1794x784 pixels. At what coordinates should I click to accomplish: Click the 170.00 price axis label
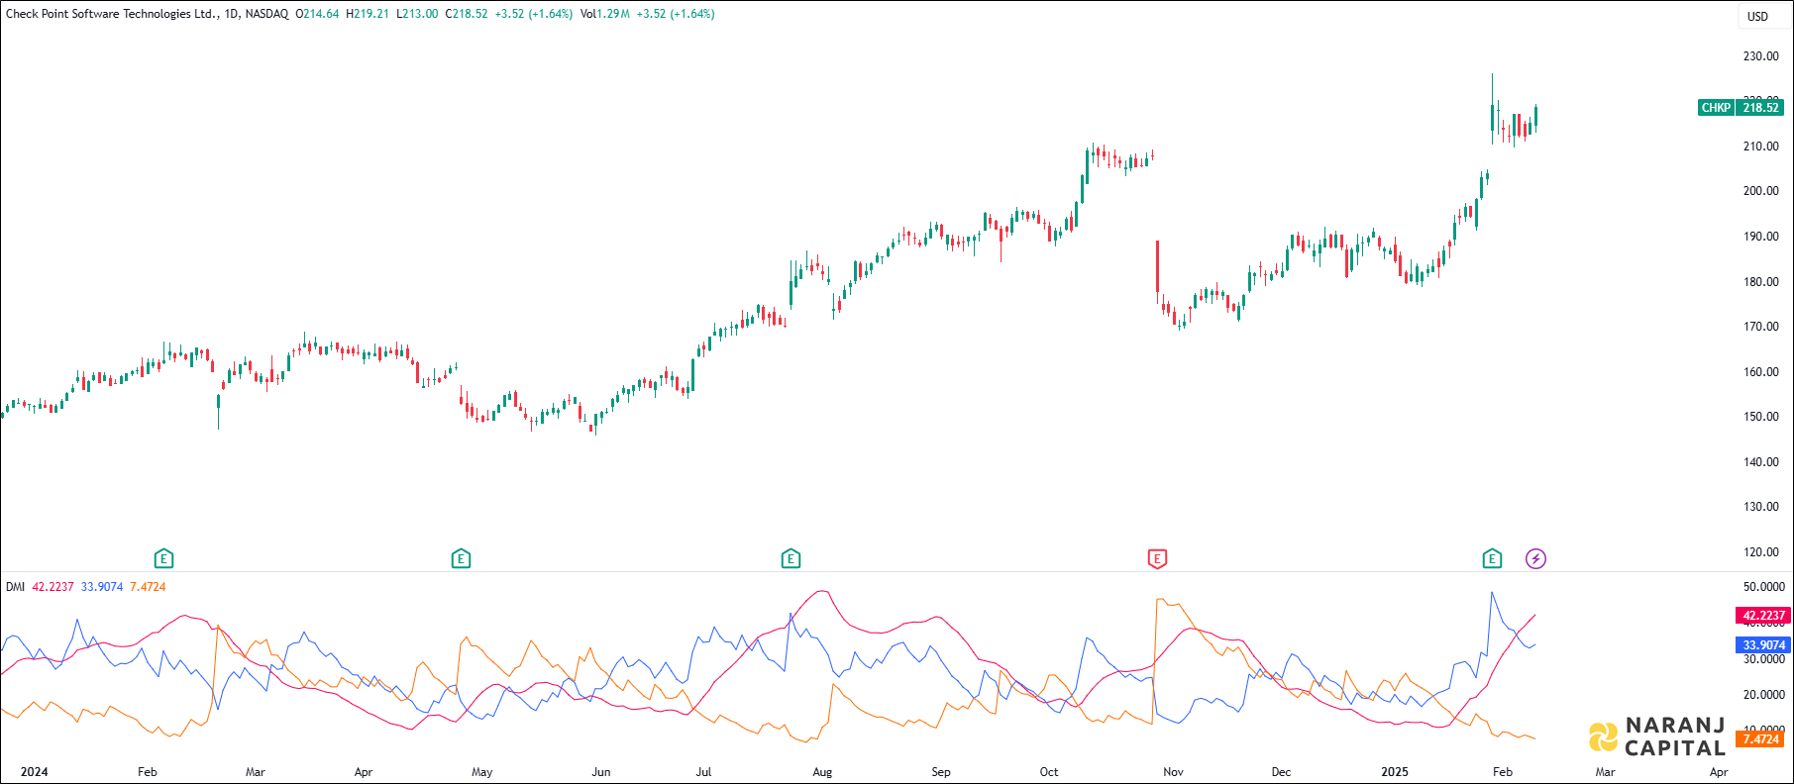click(x=1760, y=327)
